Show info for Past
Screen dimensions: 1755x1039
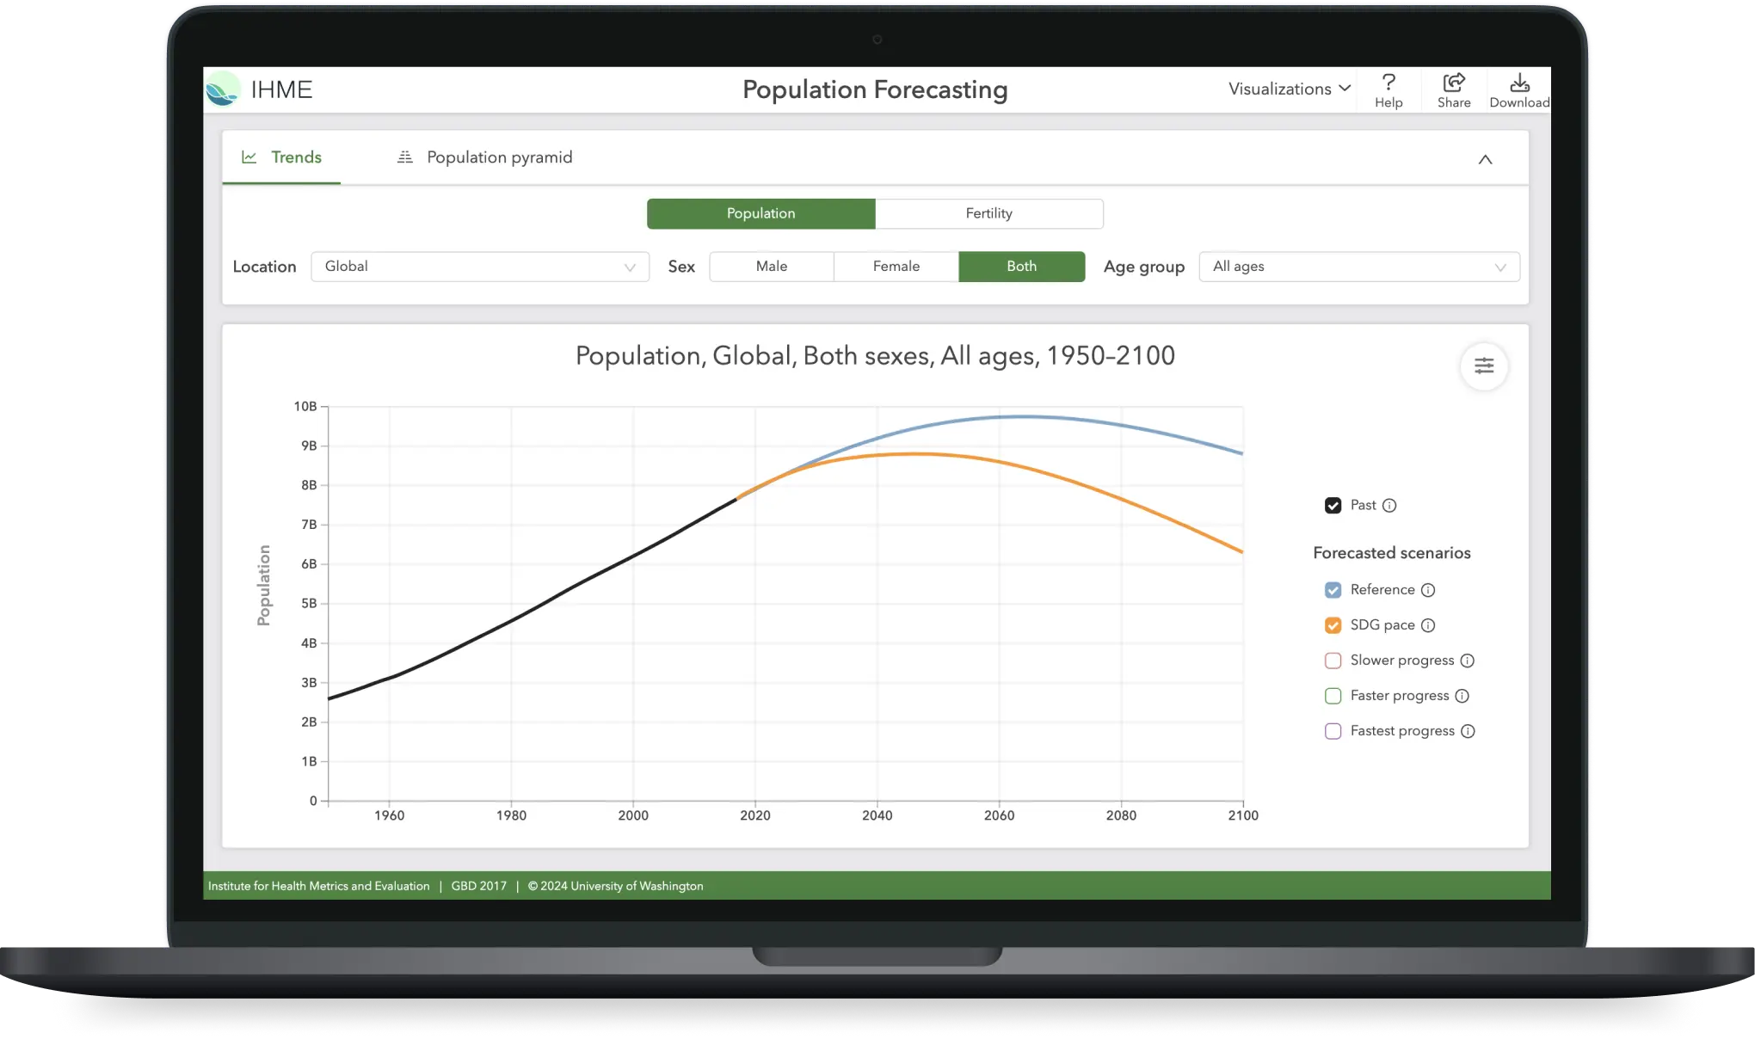[1389, 506]
